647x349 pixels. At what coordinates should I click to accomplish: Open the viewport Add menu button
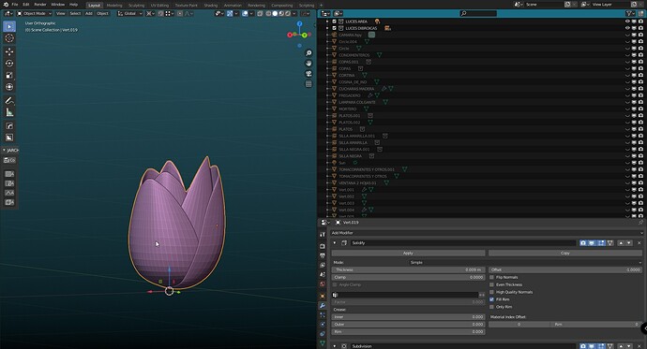[89, 14]
